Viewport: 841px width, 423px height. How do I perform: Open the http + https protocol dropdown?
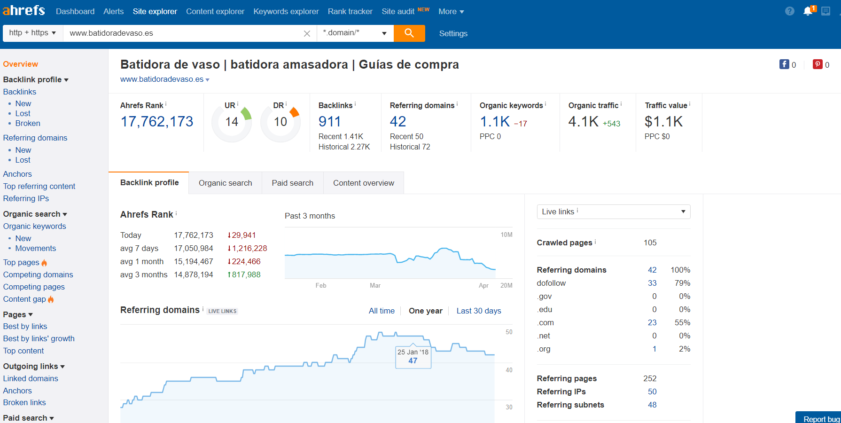point(32,33)
